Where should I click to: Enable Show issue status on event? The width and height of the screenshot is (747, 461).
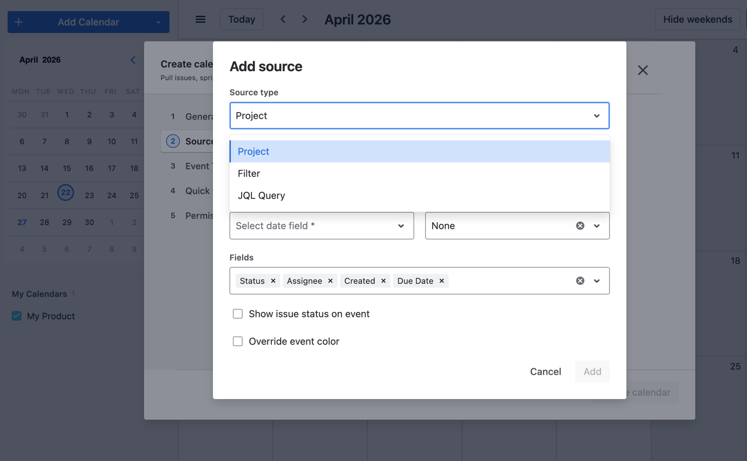(x=238, y=314)
